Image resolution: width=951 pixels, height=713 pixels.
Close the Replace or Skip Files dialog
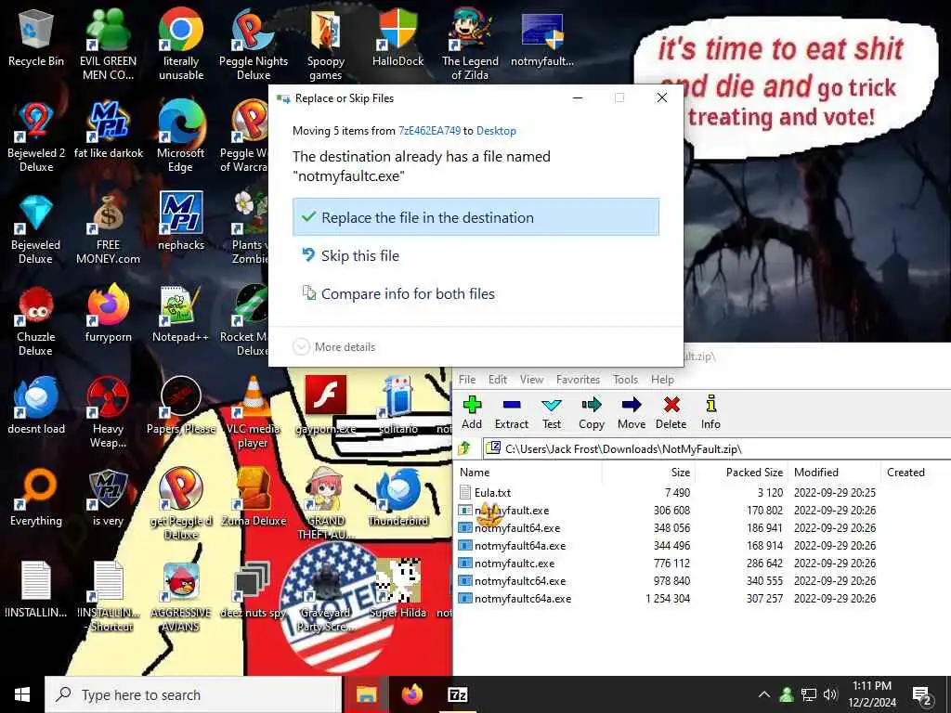661,97
